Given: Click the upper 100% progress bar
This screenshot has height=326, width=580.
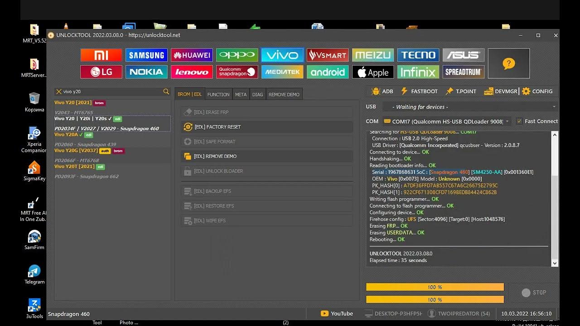Looking at the screenshot, I should [x=435, y=287].
